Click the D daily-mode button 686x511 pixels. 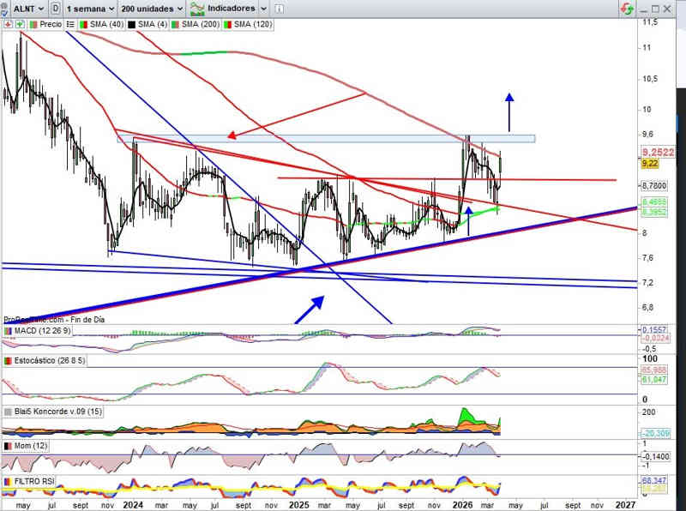click(x=56, y=9)
